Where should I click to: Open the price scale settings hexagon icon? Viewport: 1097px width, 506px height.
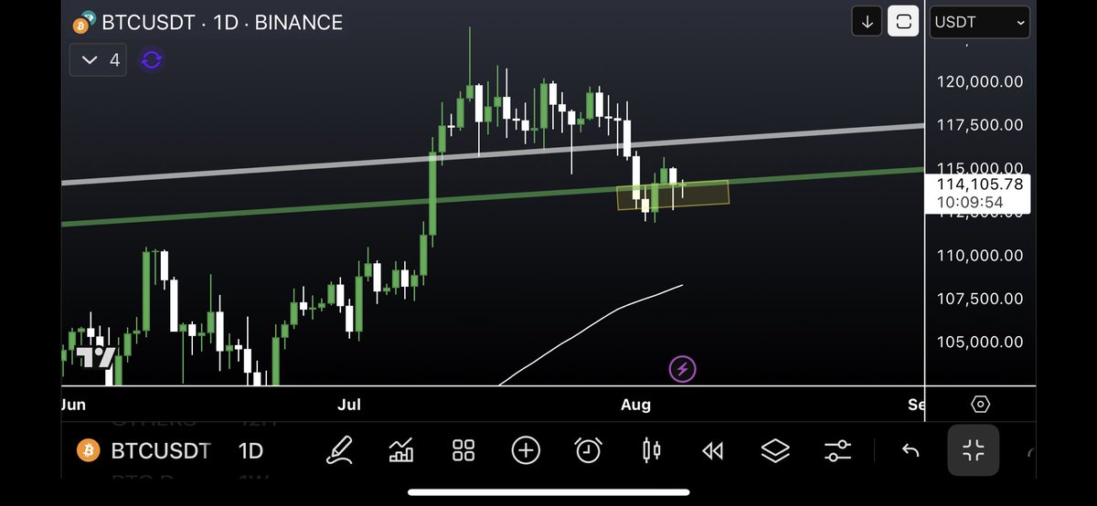coord(981,405)
